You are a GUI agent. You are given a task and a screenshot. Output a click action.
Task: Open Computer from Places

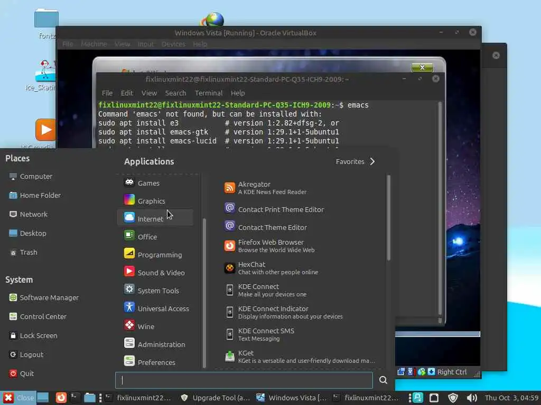31,176
